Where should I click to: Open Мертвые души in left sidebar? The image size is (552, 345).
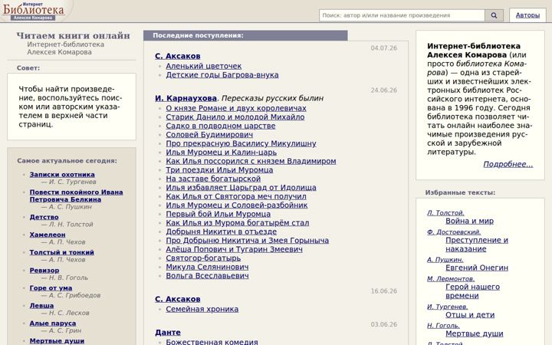(57, 340)
